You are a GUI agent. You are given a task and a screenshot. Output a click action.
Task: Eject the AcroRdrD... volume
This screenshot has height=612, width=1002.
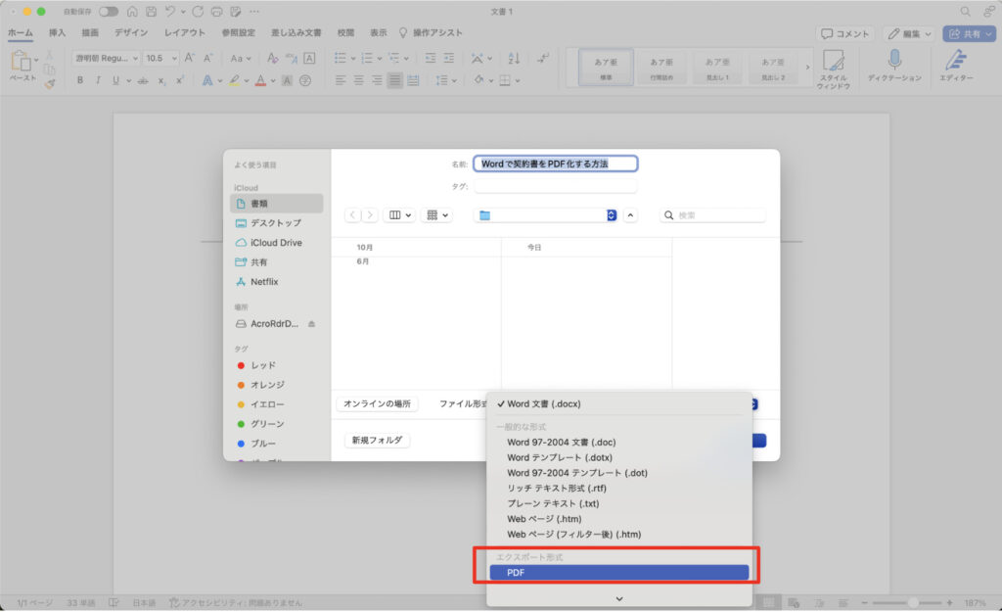point(312,324)
